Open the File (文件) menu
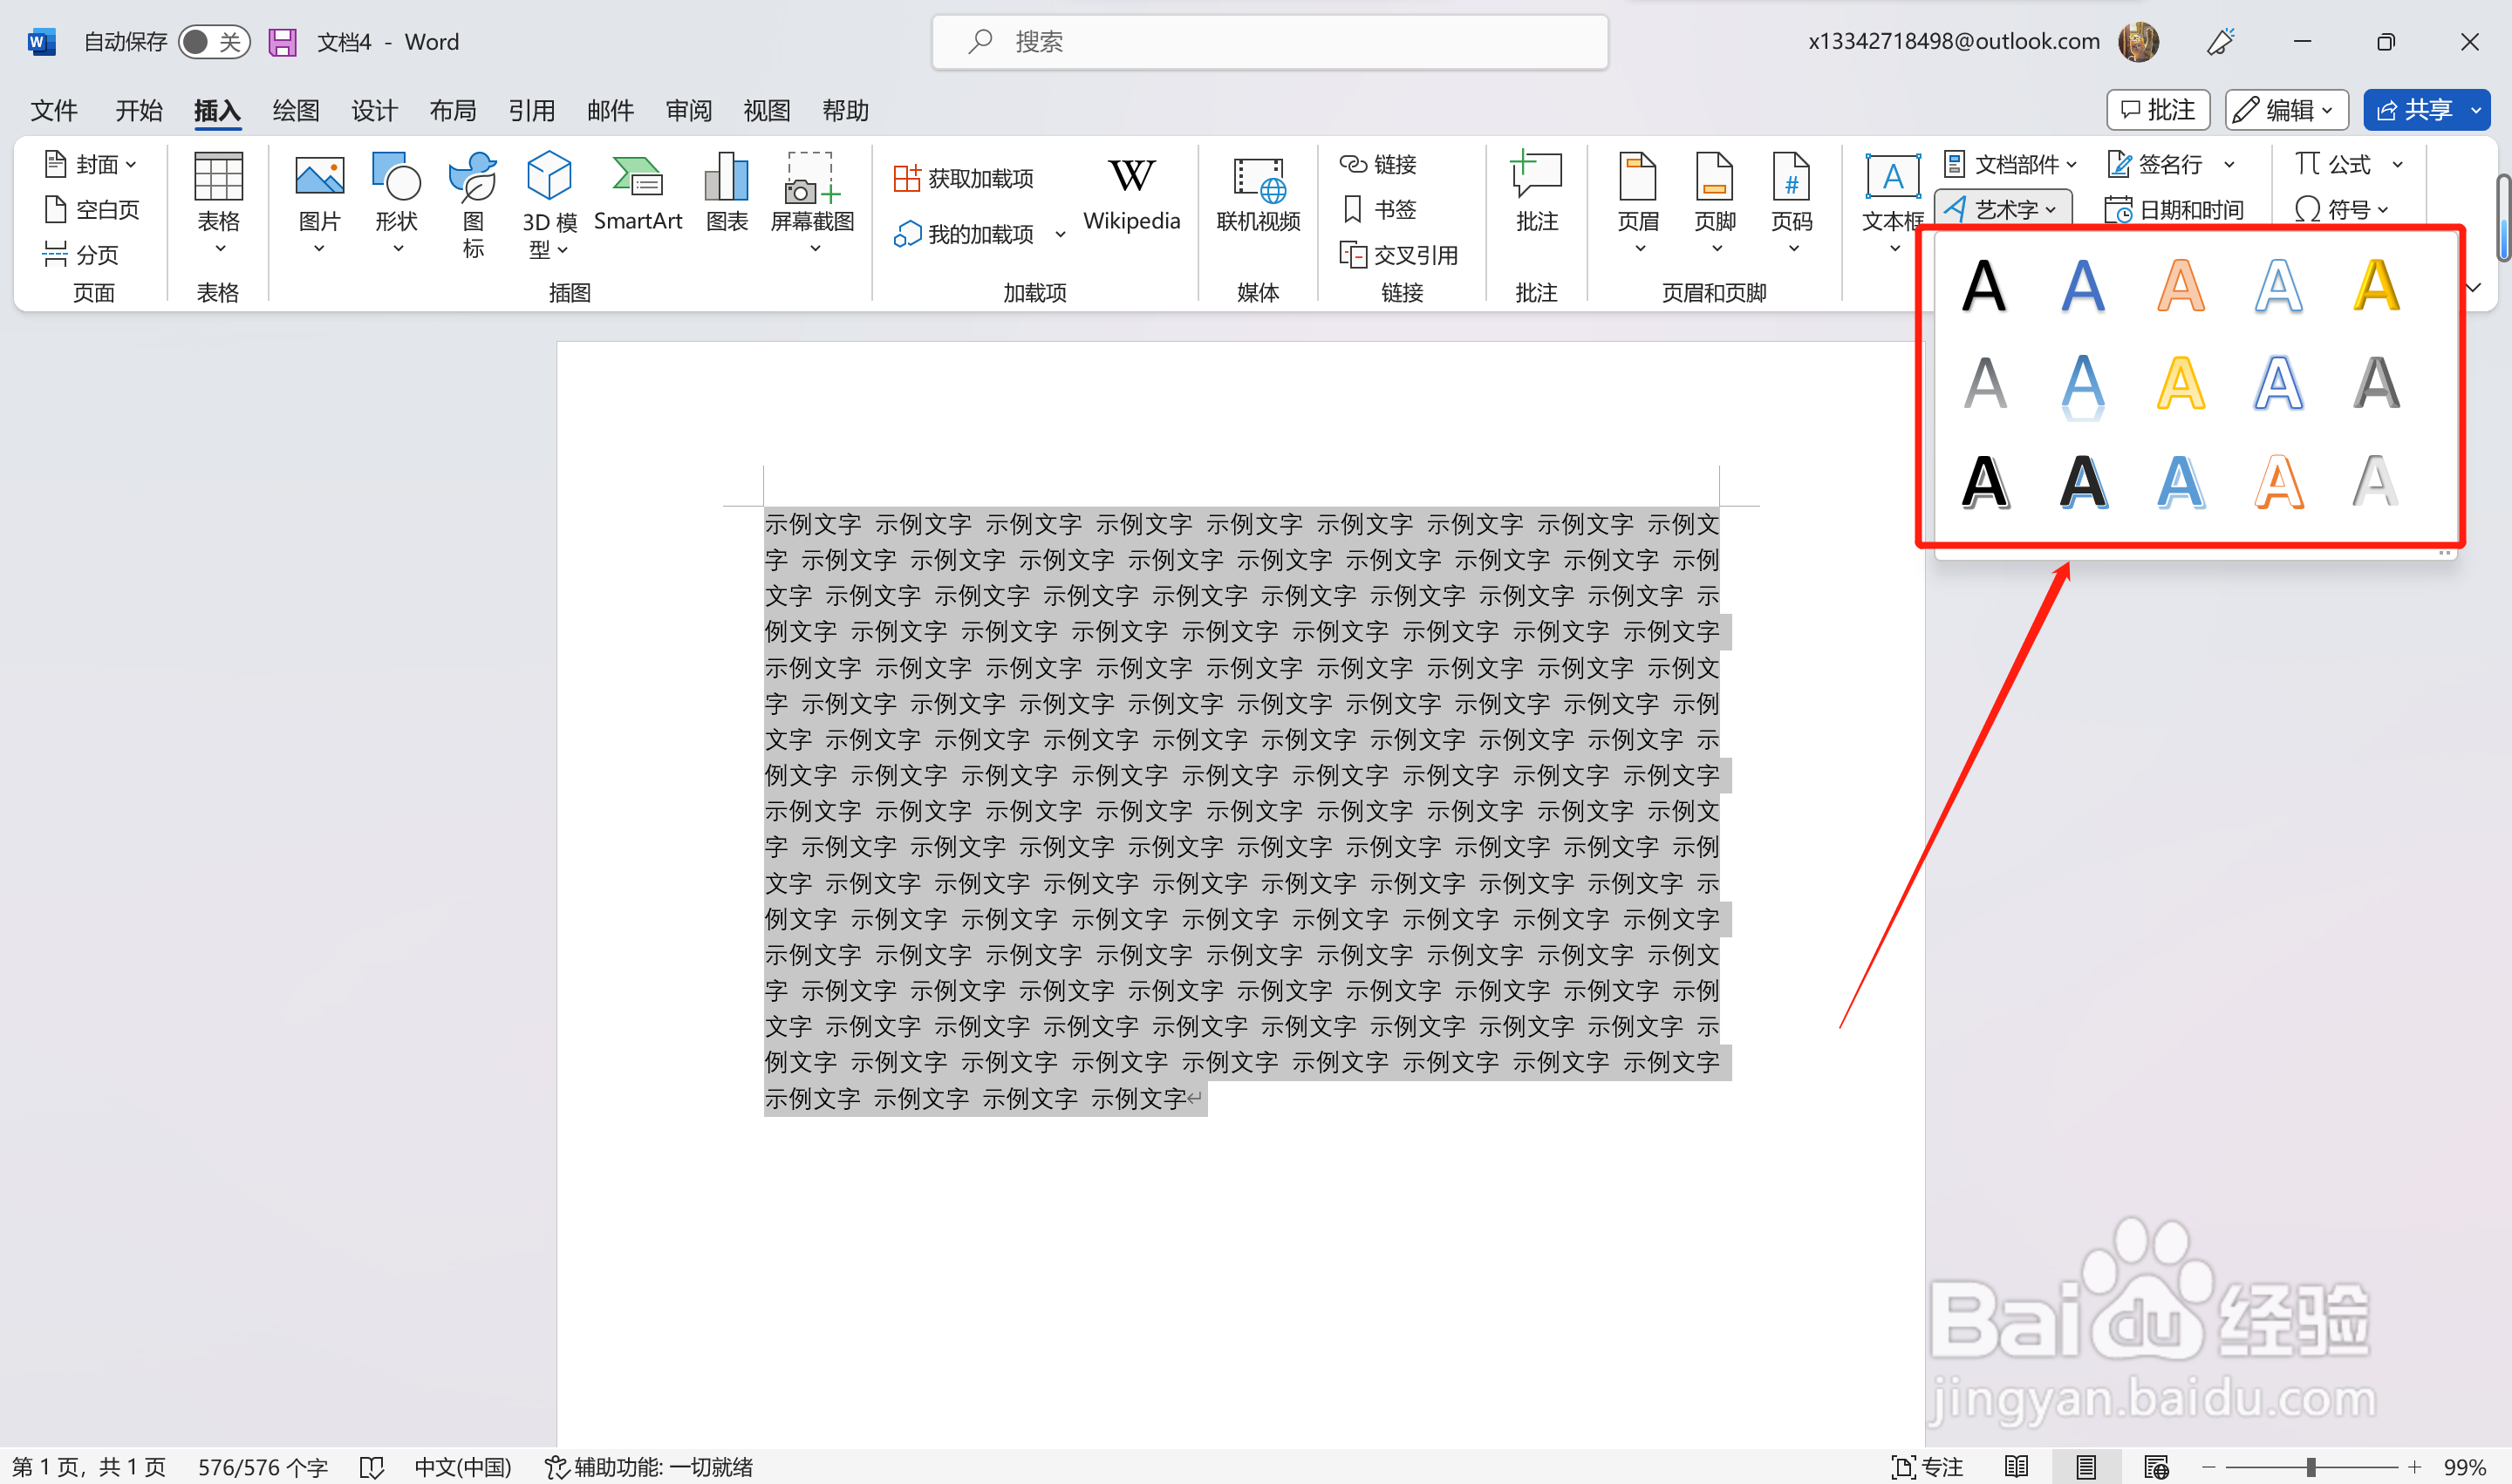2512x1484 pixels. (x=53, y=110)
